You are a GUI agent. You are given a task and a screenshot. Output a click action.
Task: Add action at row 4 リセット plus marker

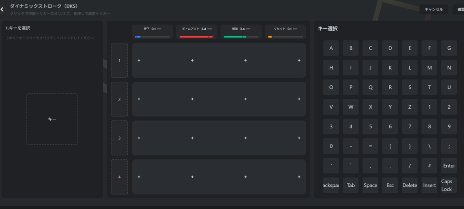pos(299,177)
